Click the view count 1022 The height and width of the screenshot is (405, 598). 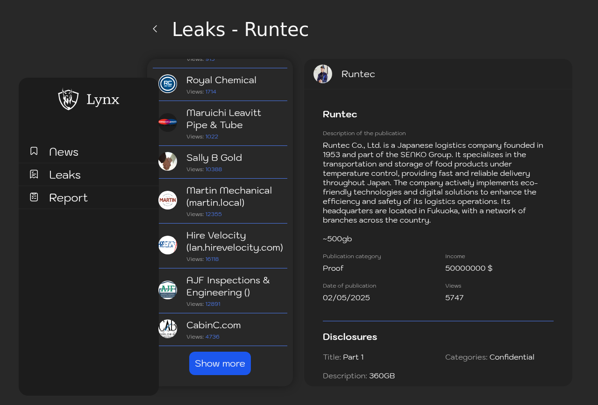coord(212,137)
